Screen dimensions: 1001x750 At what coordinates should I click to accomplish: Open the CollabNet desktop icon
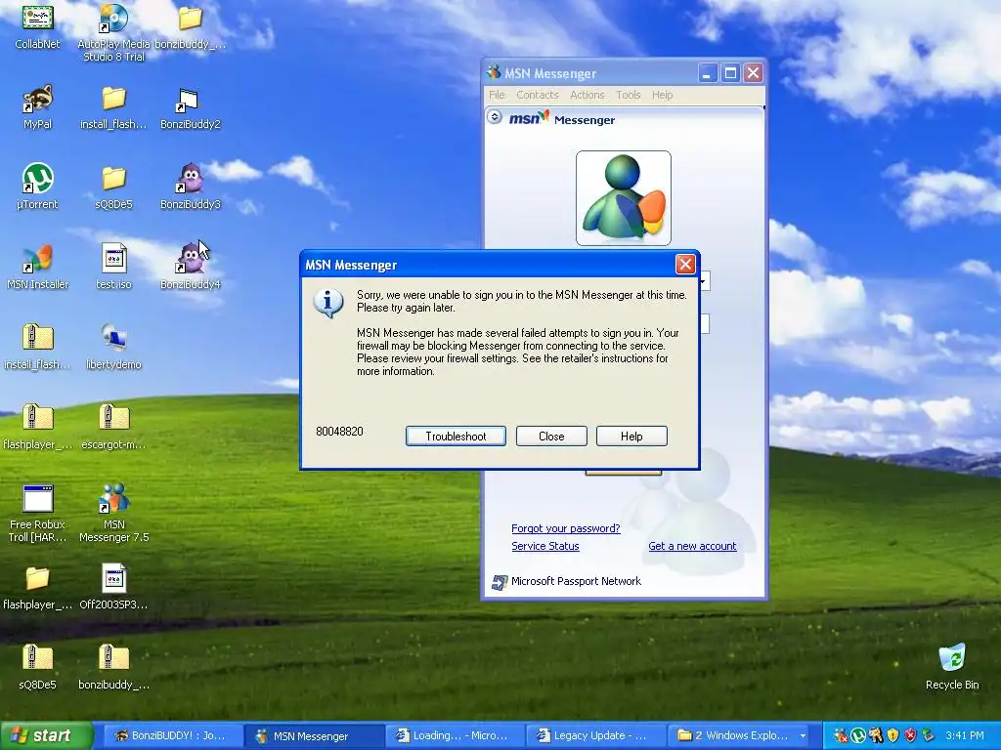coord(38,27)
